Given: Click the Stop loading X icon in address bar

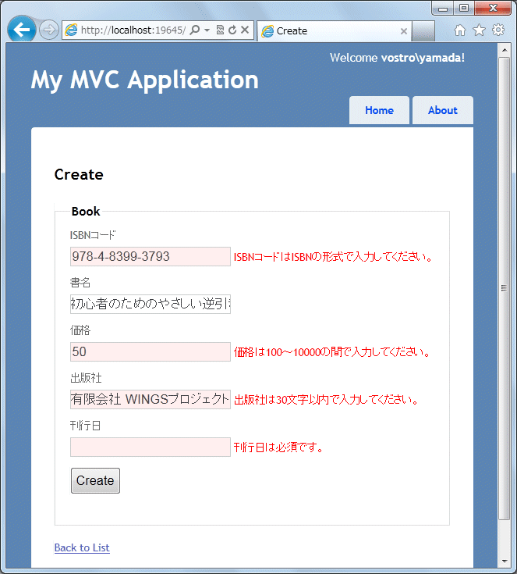Looking at the screenshot, I should click(x=245, y=30).
